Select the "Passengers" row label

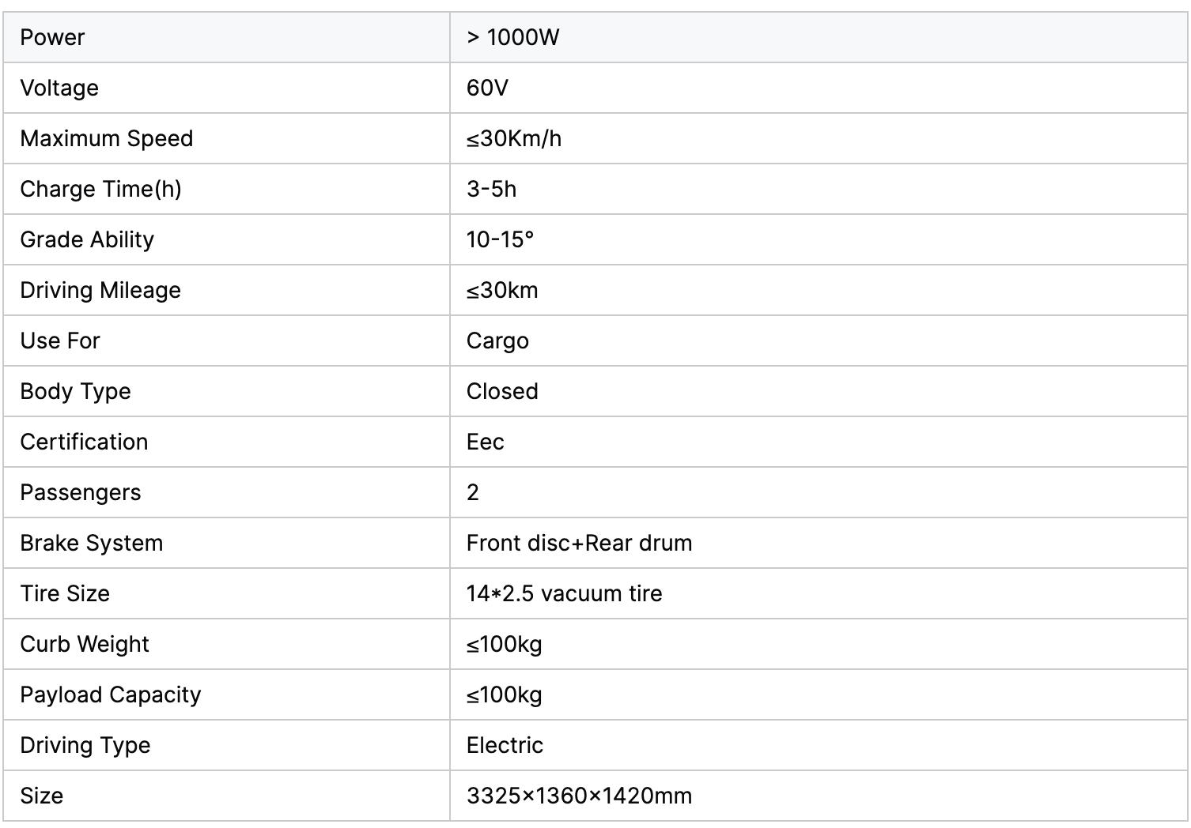[x=81, y=492]
